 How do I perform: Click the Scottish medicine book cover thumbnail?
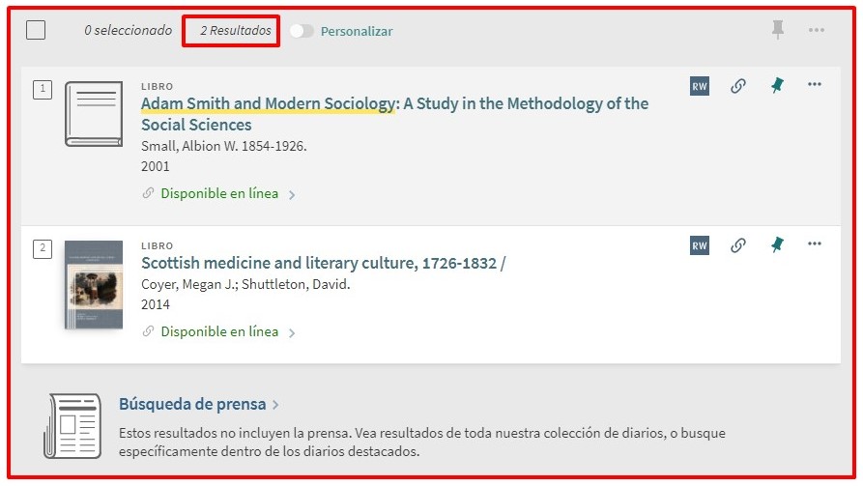pyautogui.click(x=94, y=284)
